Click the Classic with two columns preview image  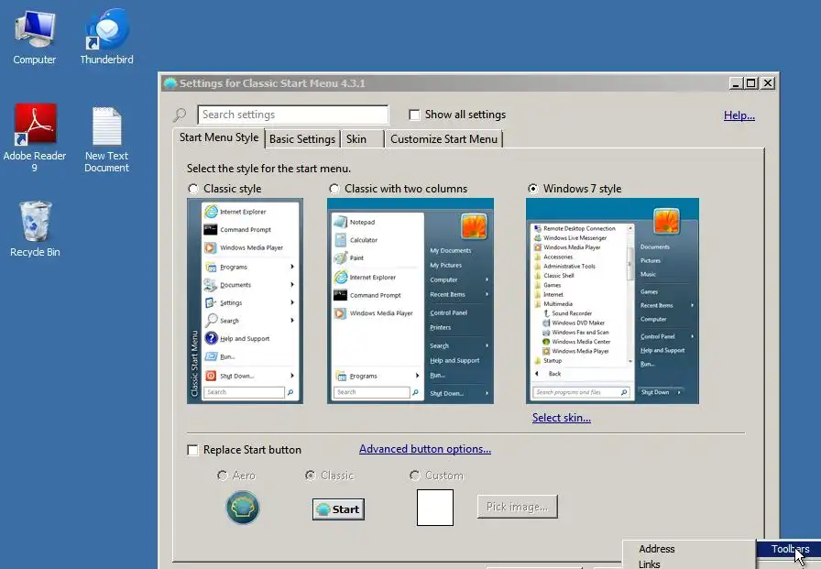point(410,301)
